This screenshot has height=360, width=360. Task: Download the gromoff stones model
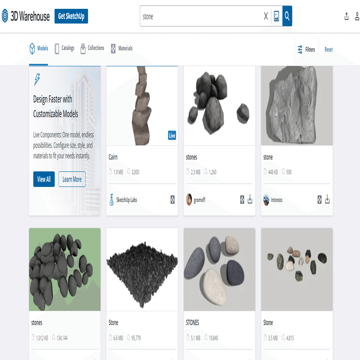click(x=250, y=199)
